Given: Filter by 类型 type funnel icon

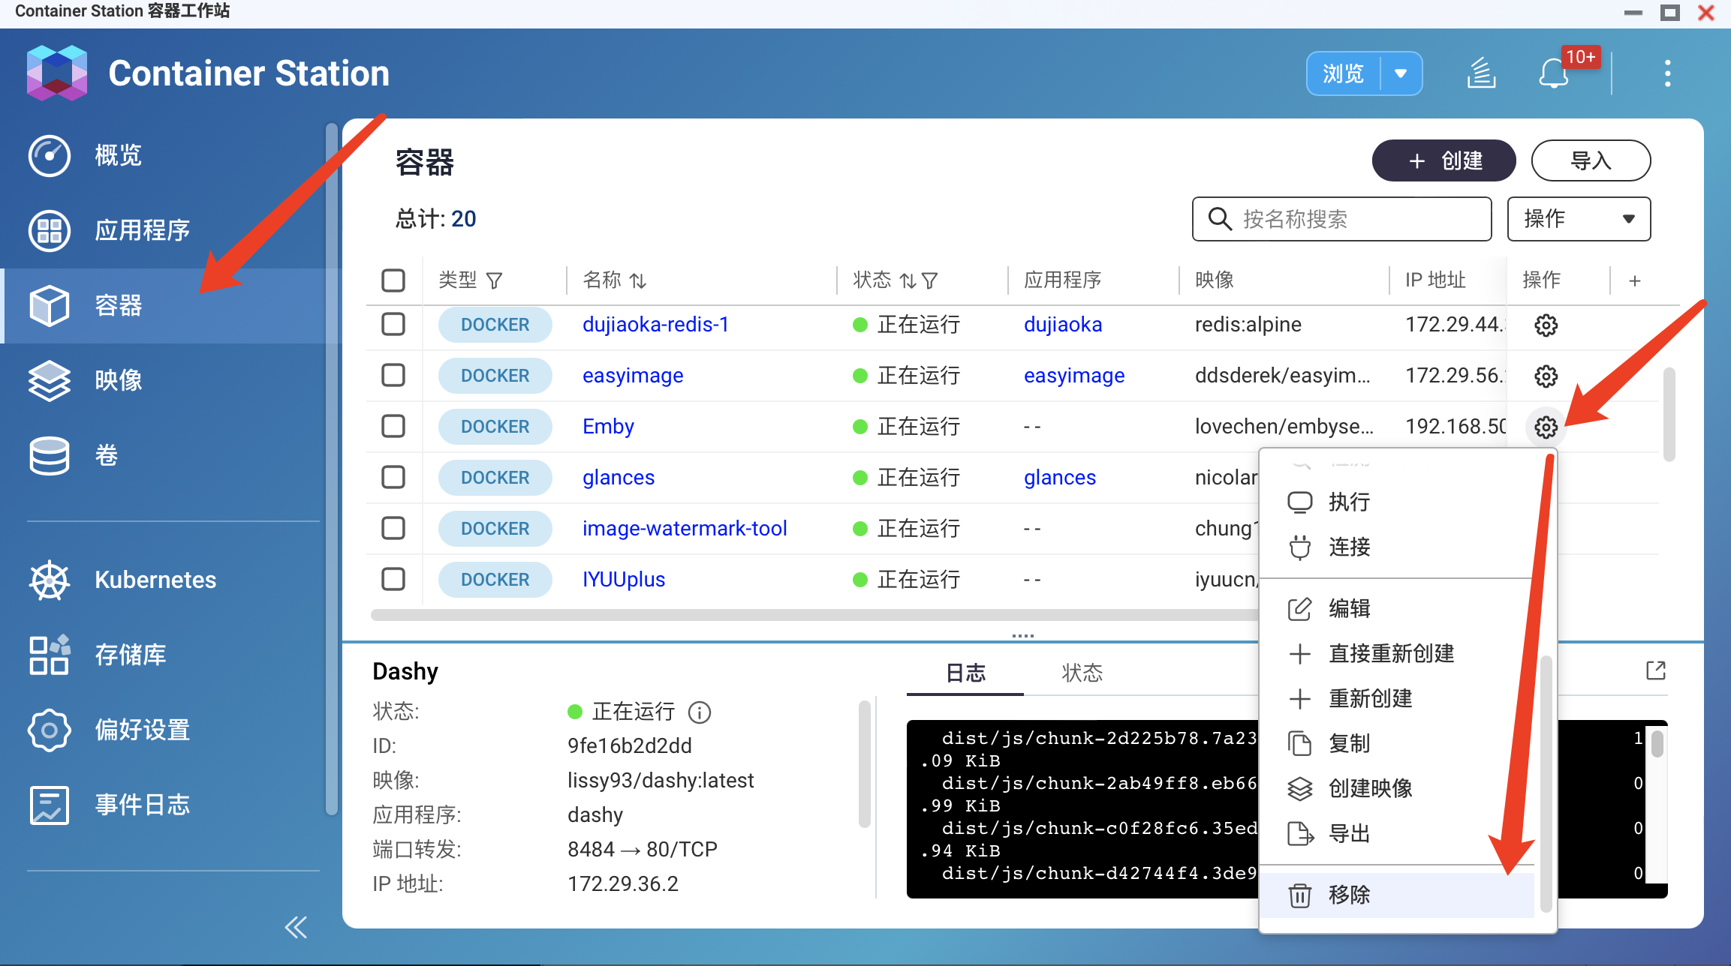Looking at the screenshot, I should point(494,280).
